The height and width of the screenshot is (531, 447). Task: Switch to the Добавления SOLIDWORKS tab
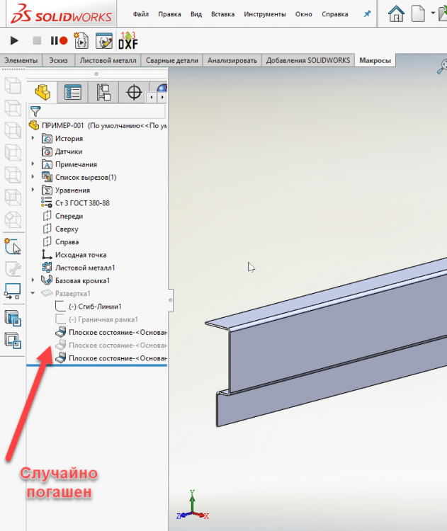(x=308, y=61)
